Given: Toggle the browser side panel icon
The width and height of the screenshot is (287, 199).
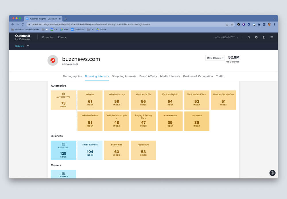Looking at the screenshot, I should (x=264, y=24).
